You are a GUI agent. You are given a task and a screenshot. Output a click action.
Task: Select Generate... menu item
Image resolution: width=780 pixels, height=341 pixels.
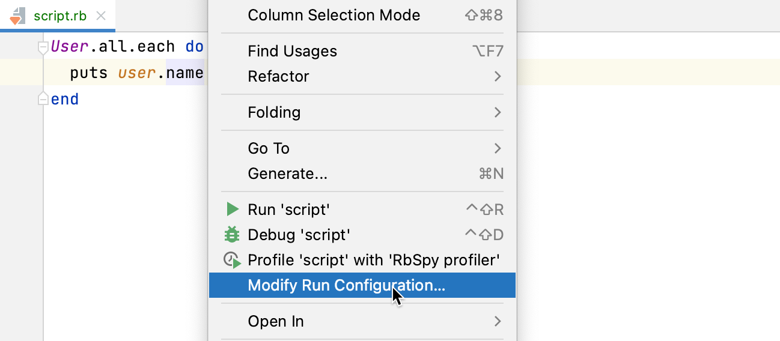click(x=287, y=174)
